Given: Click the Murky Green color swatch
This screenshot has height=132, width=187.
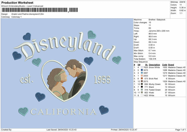Looking at the screenshot, I should click(142, 84).
